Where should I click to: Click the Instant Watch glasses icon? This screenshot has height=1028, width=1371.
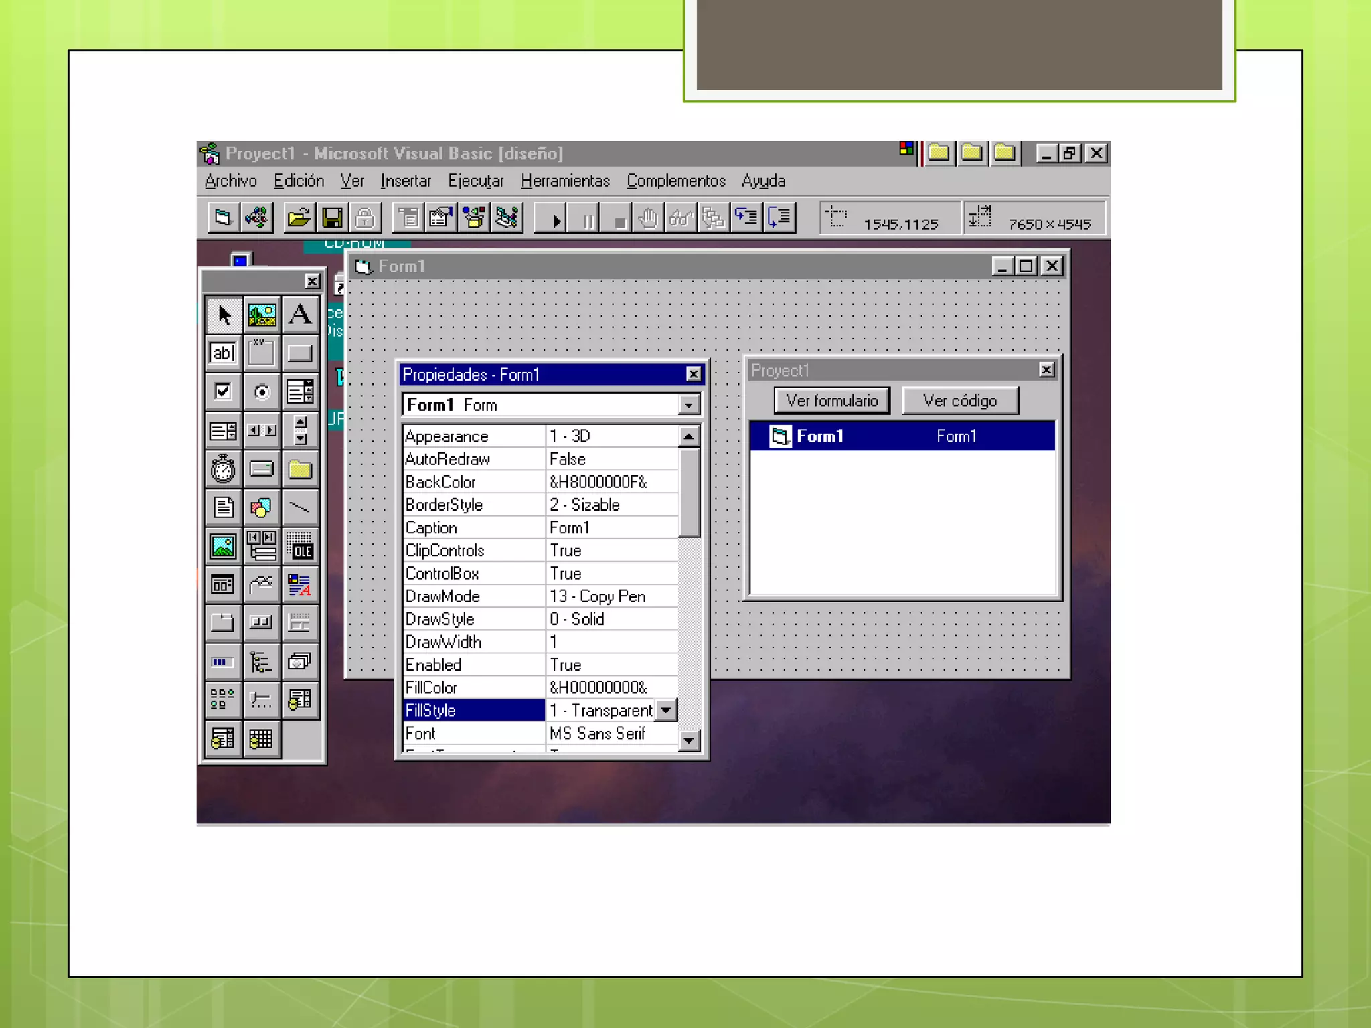coord(681,218)
